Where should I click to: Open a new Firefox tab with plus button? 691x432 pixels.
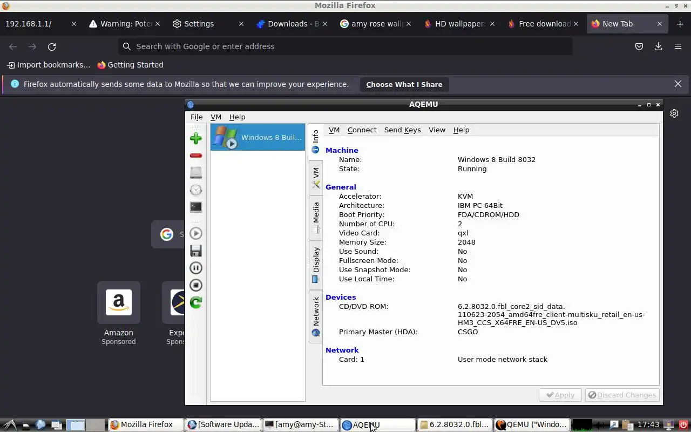click(x=680, y=24)
